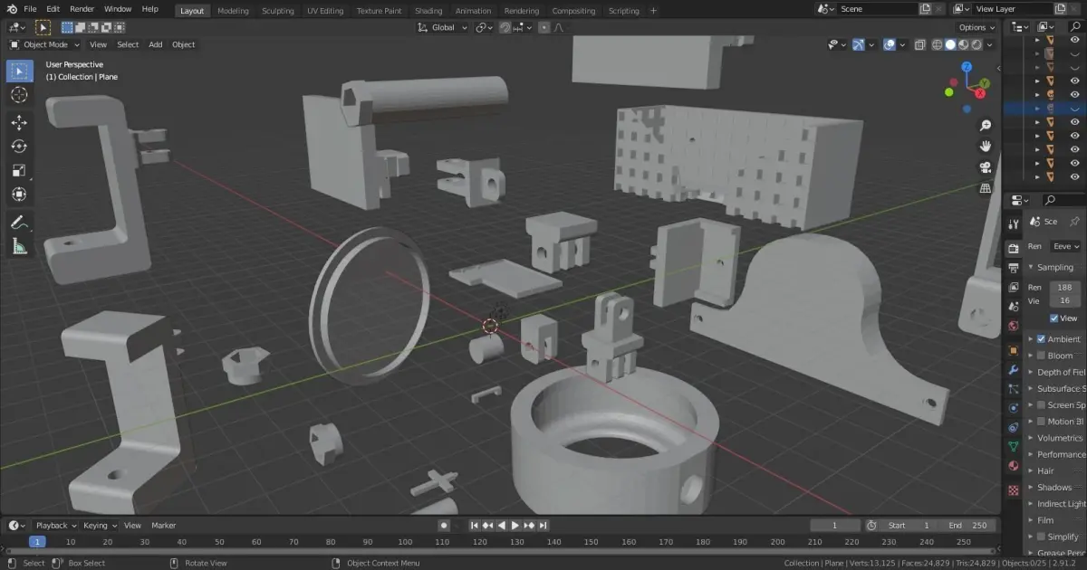1087x570 pixels.
Task: Open the render engine Eevee dropdown
Action: (1066, 246)
